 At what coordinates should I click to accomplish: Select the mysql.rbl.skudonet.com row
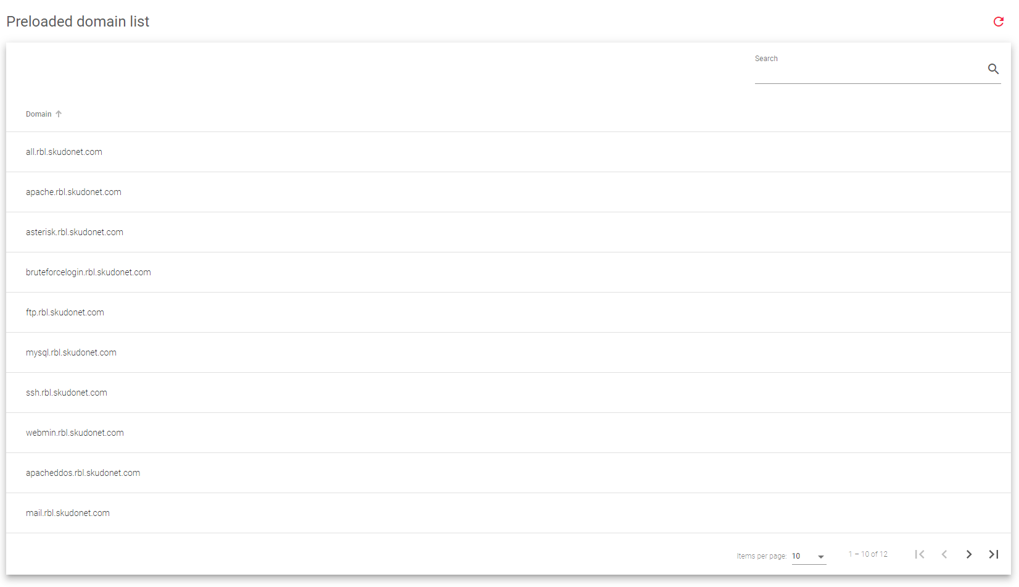[x=508, y=352]
